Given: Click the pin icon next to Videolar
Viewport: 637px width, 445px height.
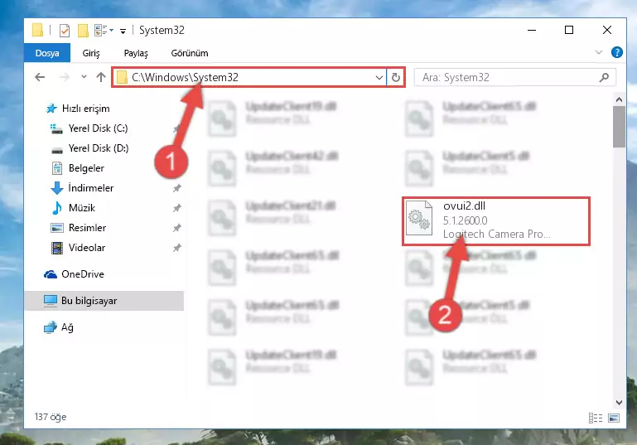Looking at the screenshot, I should point(176,248).
